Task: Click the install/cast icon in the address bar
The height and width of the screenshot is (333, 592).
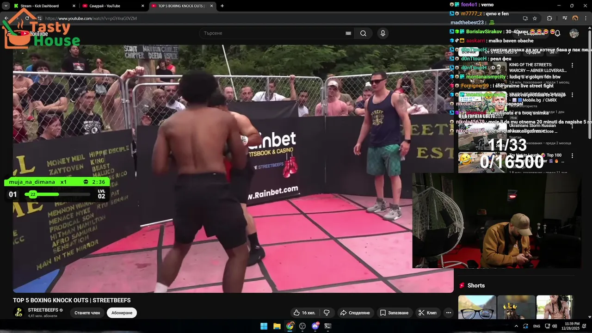Action: [x=525, y=18]
